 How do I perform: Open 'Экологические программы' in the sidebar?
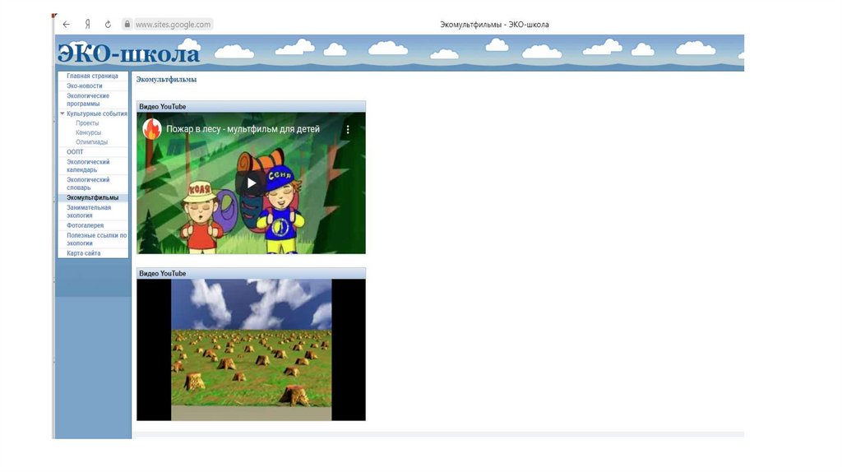pyautogui.click(x=88, y=99)
